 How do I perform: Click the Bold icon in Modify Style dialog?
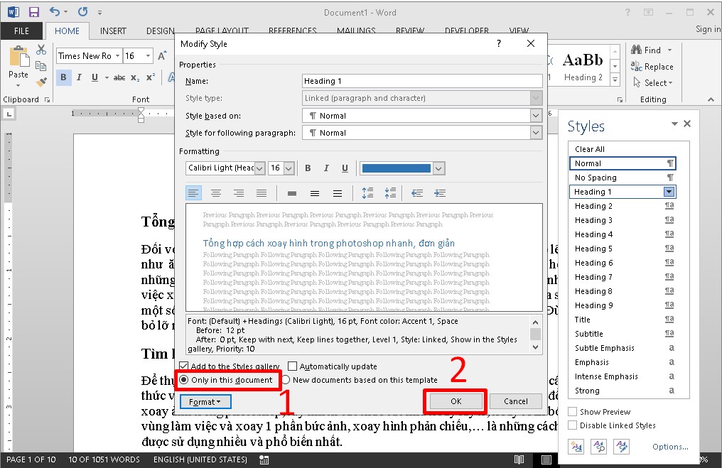308,168
